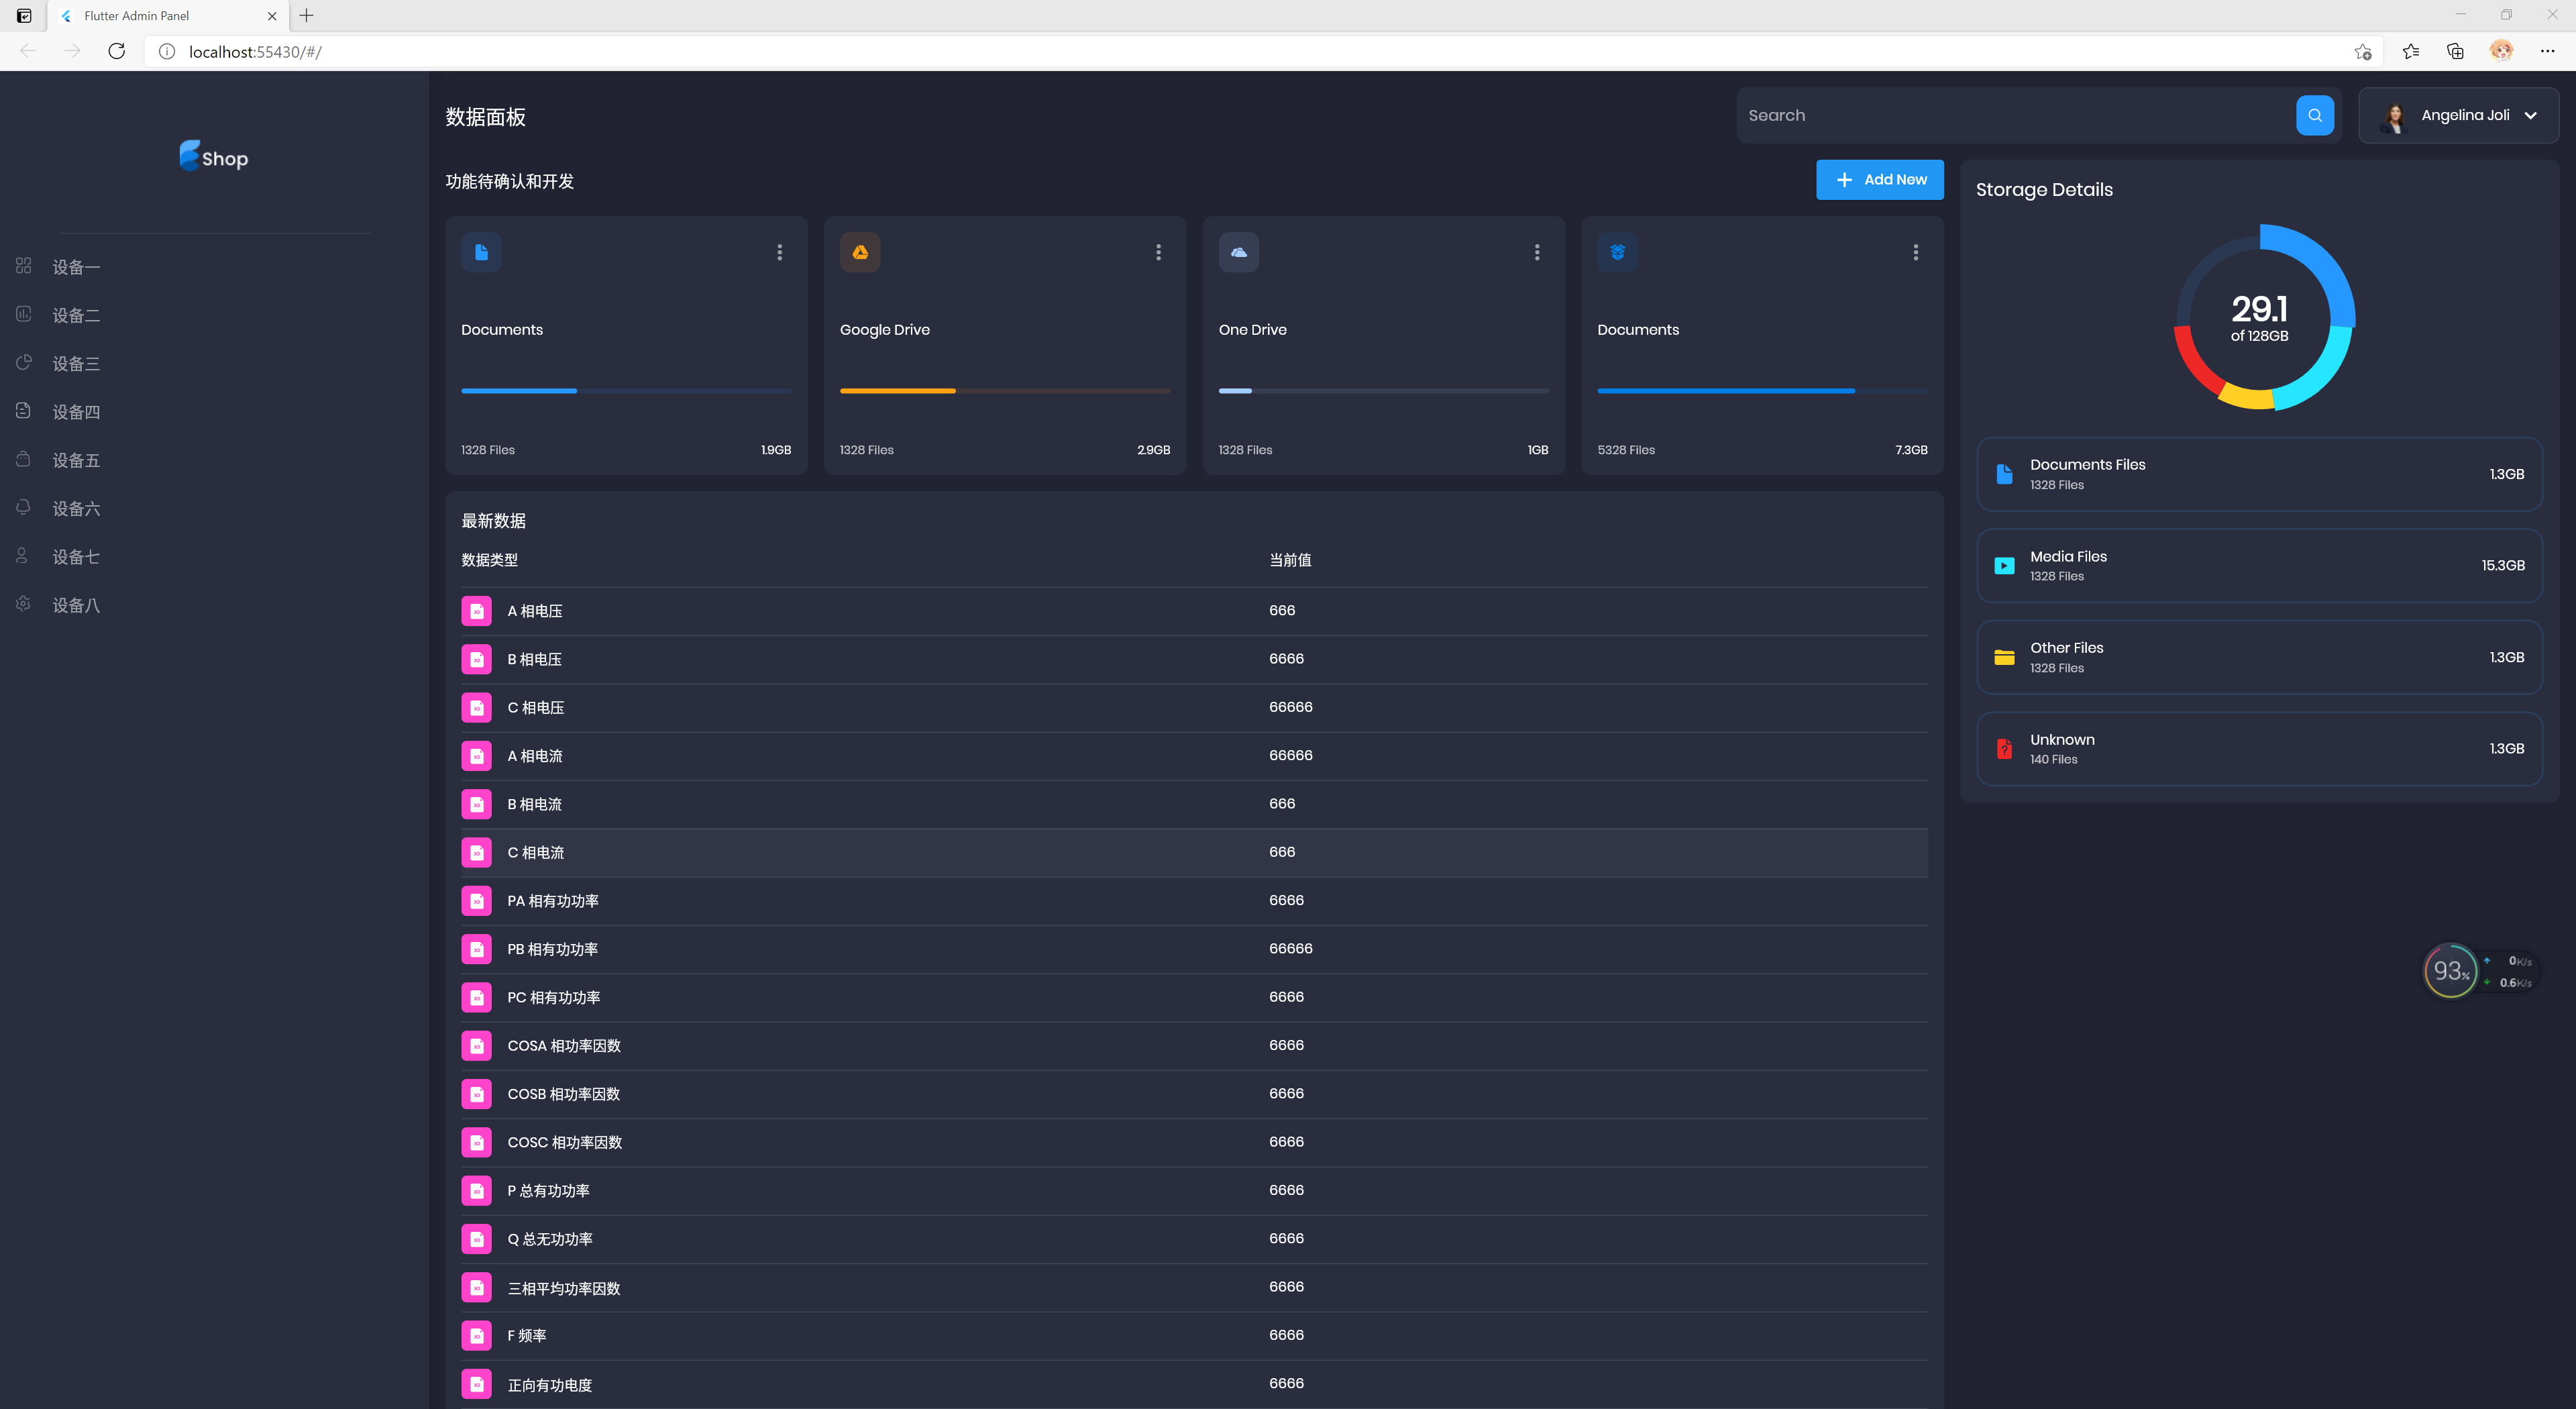Expand the Angelina Joli profile dropdown
2576x1409 pixels.
tap(2530, 115)
